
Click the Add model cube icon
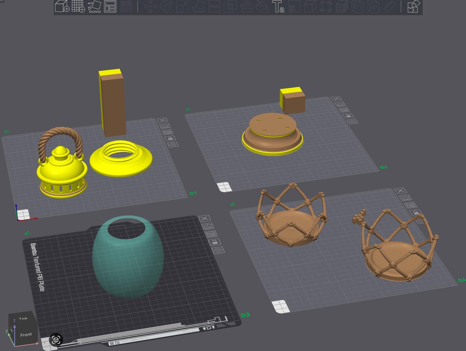[62, 6]
